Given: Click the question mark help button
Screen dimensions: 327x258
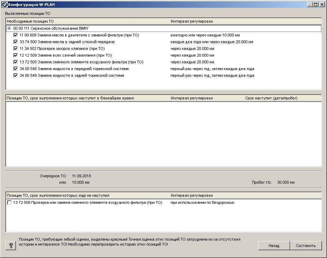Looking at the screenshot, I should coord(11,245).
